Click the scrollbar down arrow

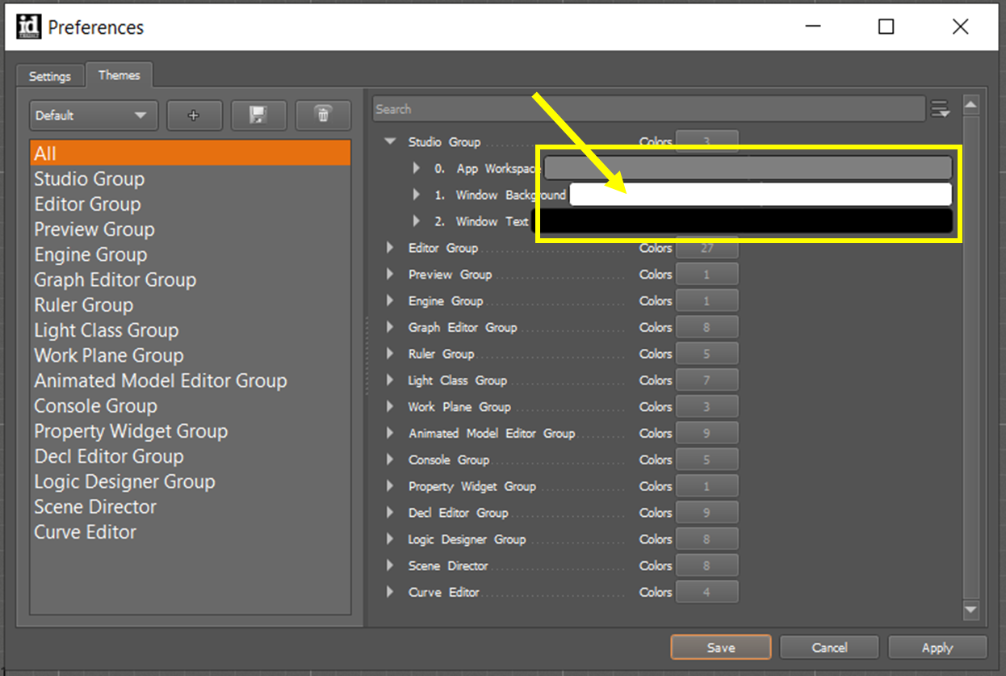(x=971, y=611)
